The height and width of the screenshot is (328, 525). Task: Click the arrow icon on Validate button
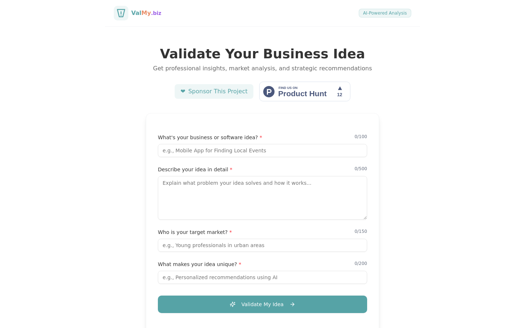292,304
